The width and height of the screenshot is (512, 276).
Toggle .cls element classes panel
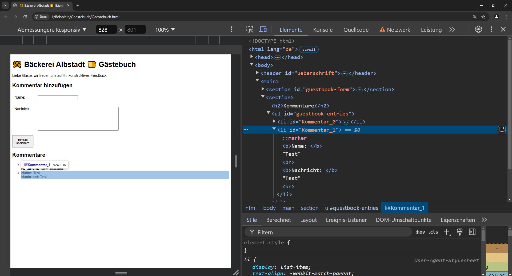[x=433, y=232]
